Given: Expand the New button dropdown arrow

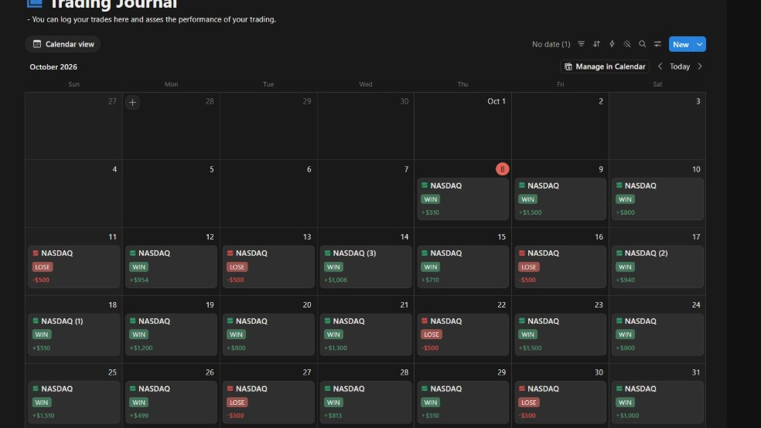Looking at the screenshot, I should tap(699, 44).
